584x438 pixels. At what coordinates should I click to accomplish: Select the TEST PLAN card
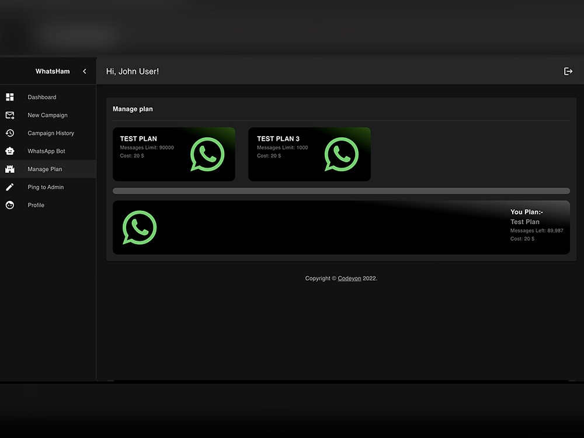[174, 154]
